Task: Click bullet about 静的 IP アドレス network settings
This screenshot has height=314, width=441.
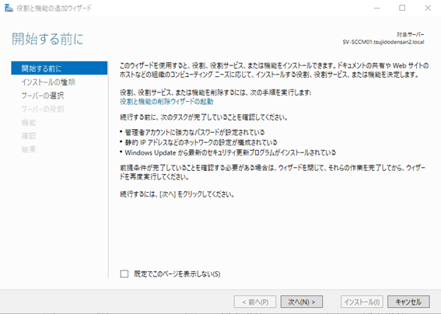Action: point(201,142)
